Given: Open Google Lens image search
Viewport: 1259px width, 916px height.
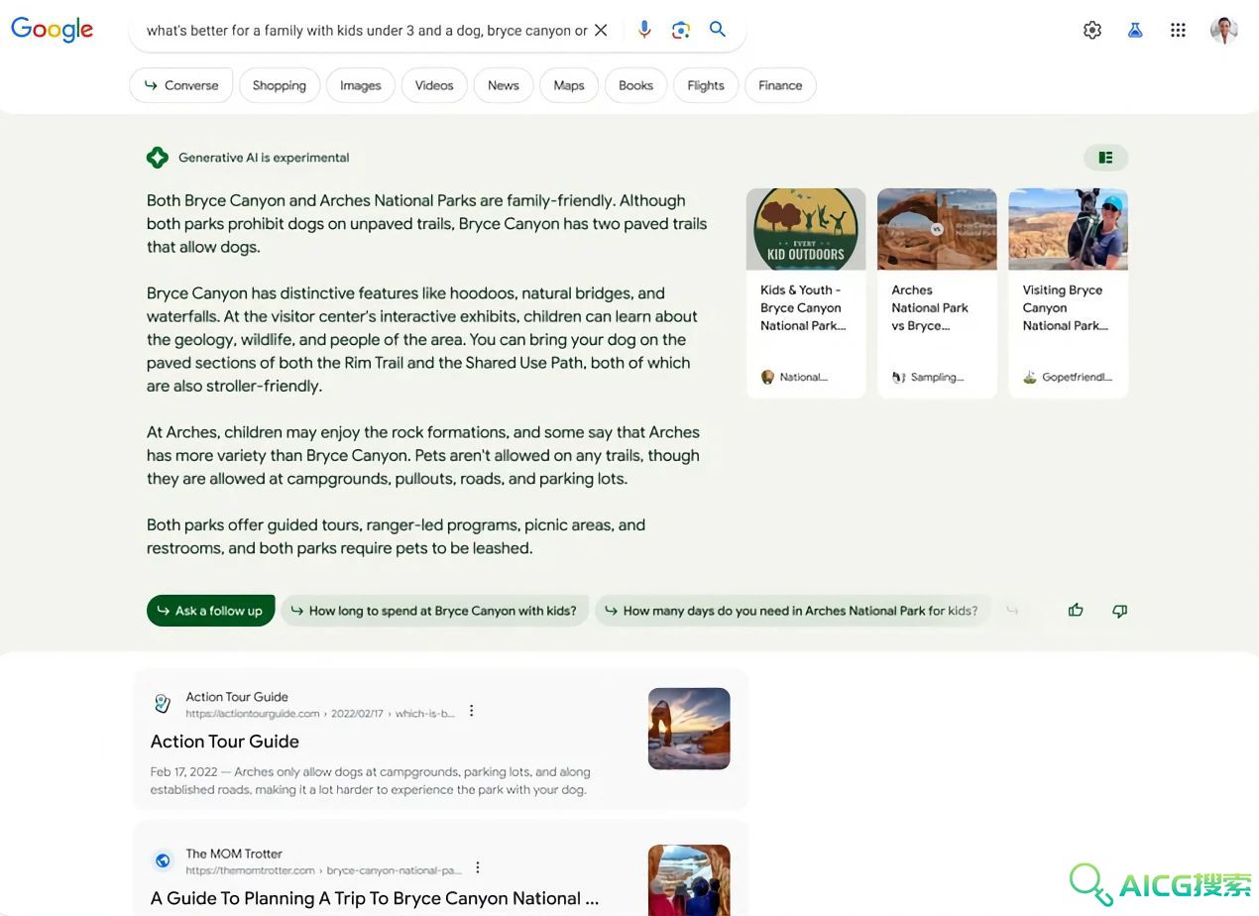Looking at the screenshot, I should click(x=680, y=30).
